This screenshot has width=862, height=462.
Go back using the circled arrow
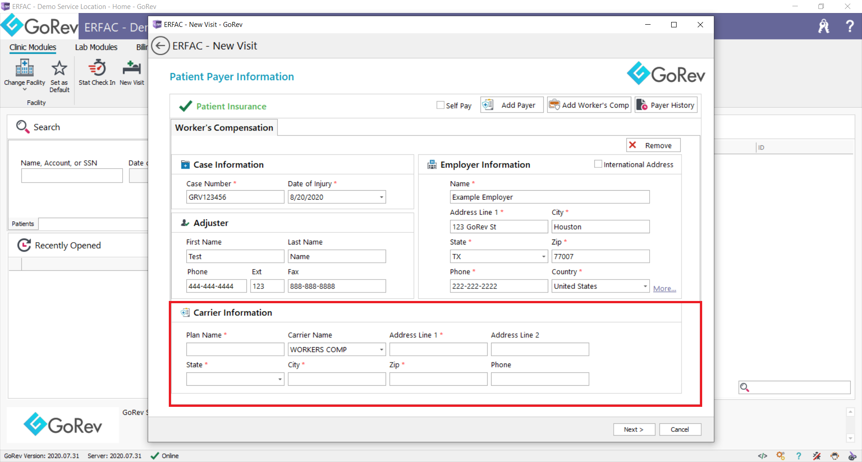click(x=160, y=46)
